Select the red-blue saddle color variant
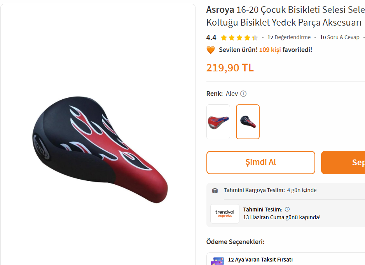Viewport: 365px width, 265px height. click(x=218, y=122)
